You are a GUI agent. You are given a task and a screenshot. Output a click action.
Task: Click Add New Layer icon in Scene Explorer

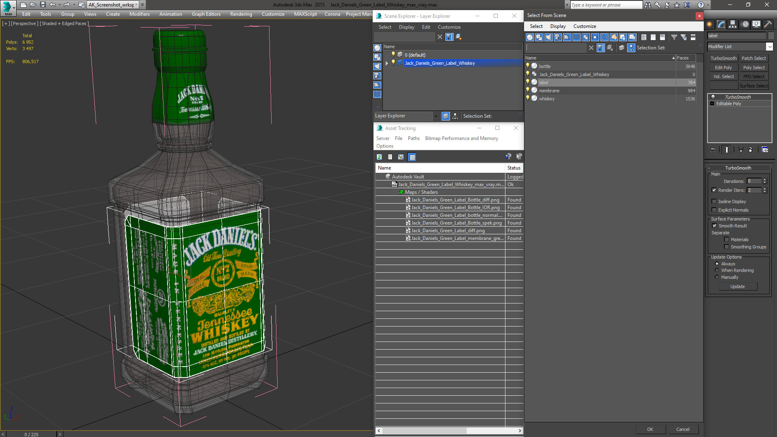coord(459,37)
